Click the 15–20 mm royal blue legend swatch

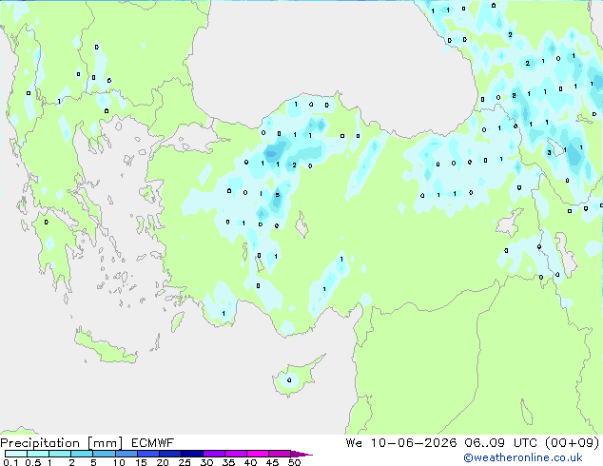pos(148,454)
